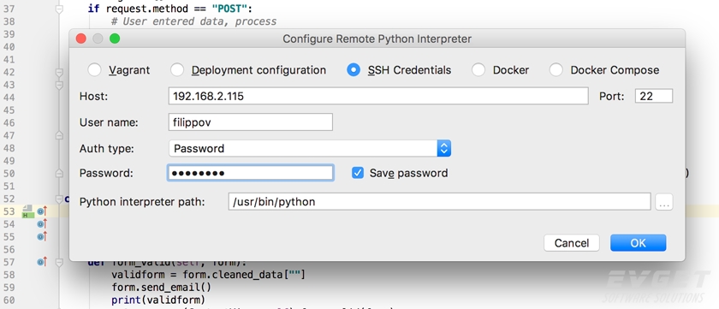
Task: Click the 'print(validform)' code line
Action: tap(157, 300)
